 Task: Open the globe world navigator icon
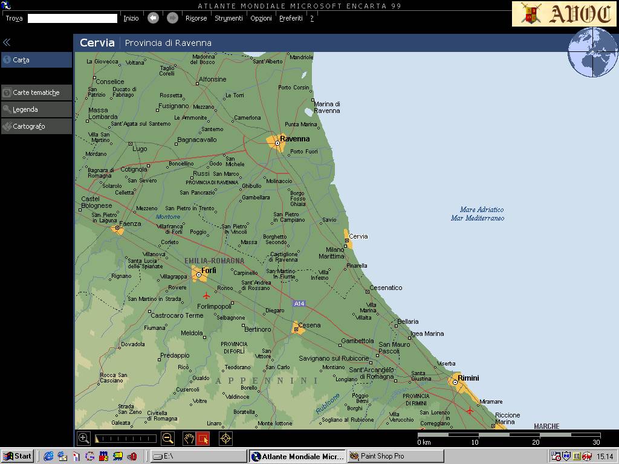[x=593, y=52]
